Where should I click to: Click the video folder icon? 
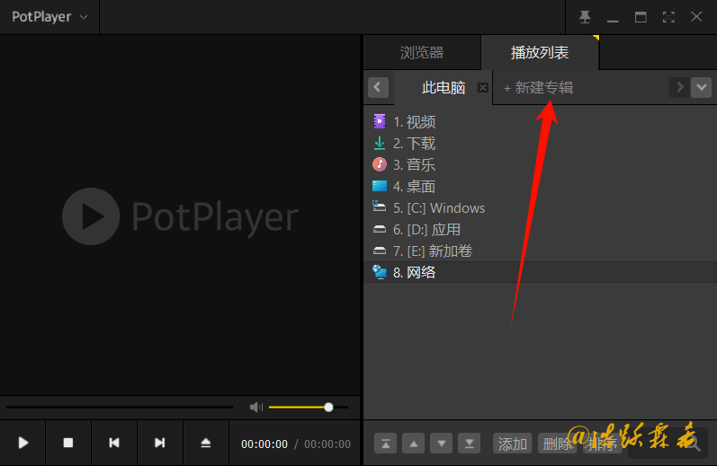380,121
